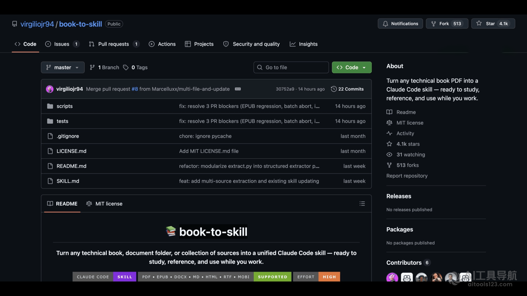Click 1 Branch link
Viewport: 527px width, 296px height.
104,68
